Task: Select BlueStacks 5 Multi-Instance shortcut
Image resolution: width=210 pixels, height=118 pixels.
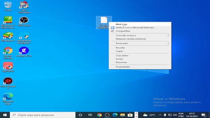Action: (8, 23)
